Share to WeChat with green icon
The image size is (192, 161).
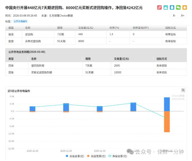178,7
